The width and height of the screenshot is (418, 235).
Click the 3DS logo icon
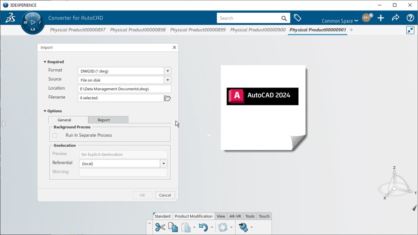(10, 18)
